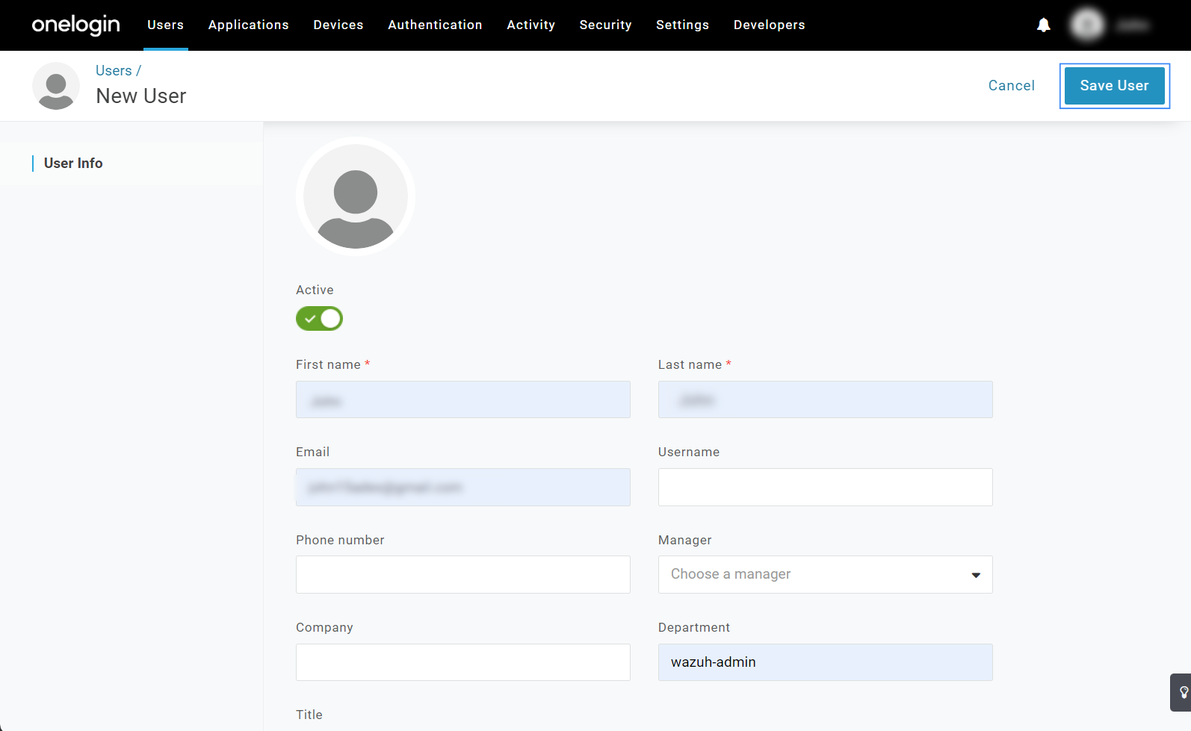Click the Cancel link

(x=1011, y=86)
